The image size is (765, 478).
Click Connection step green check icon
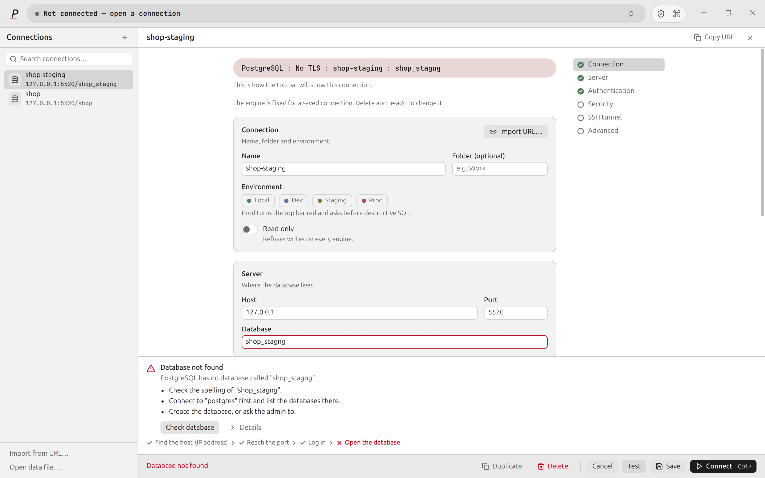tap(580, 65)
